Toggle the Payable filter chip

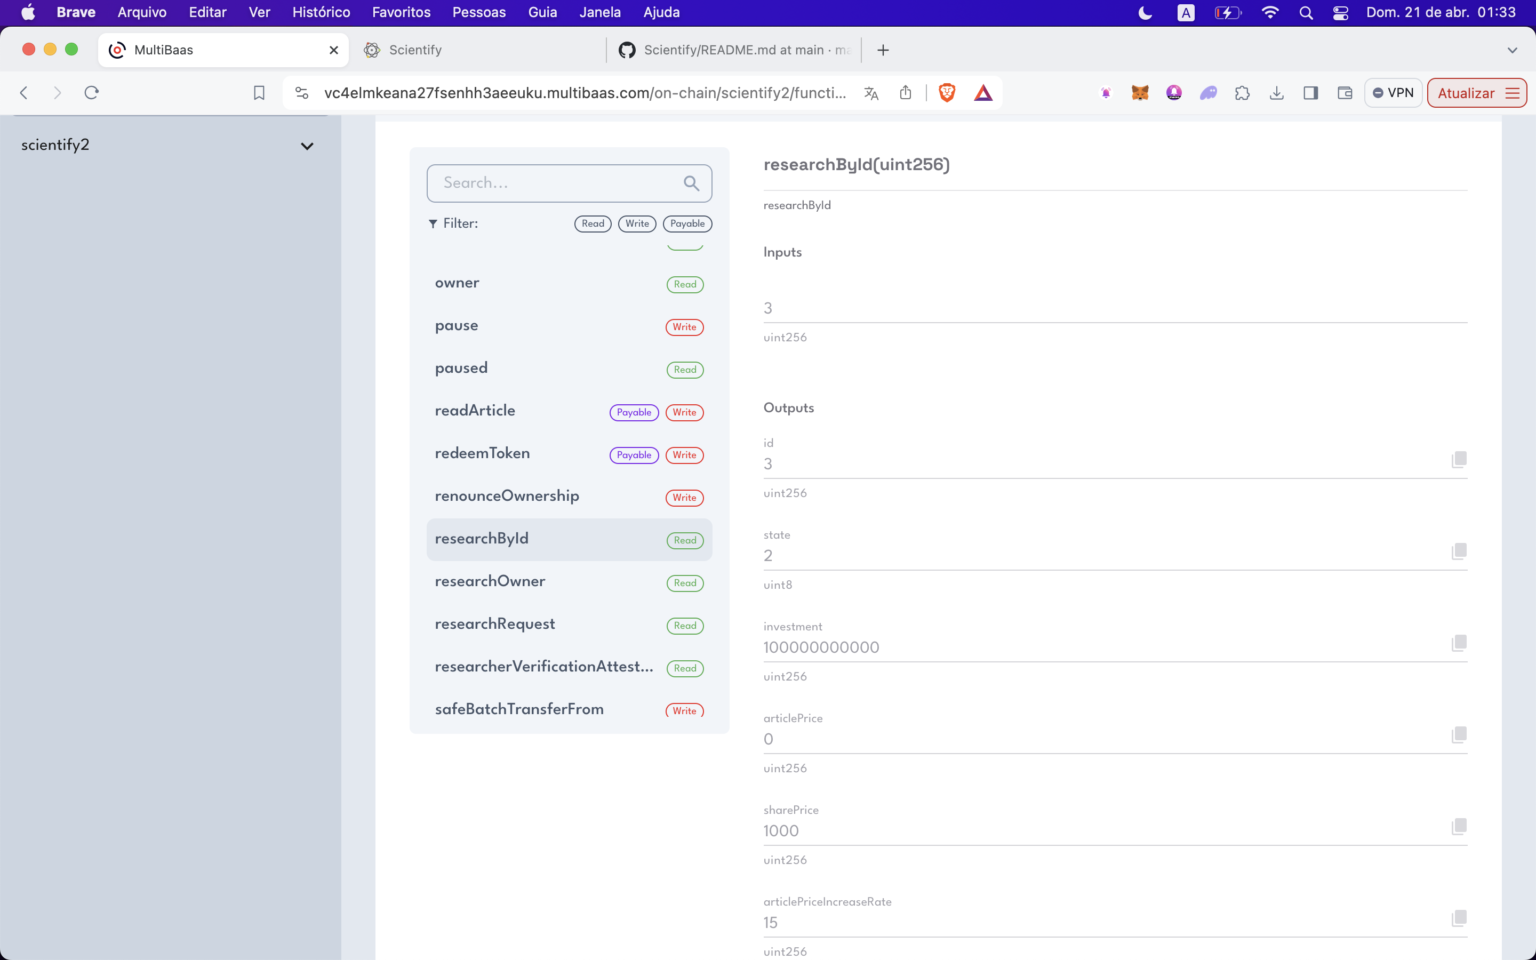pos(687,223)
